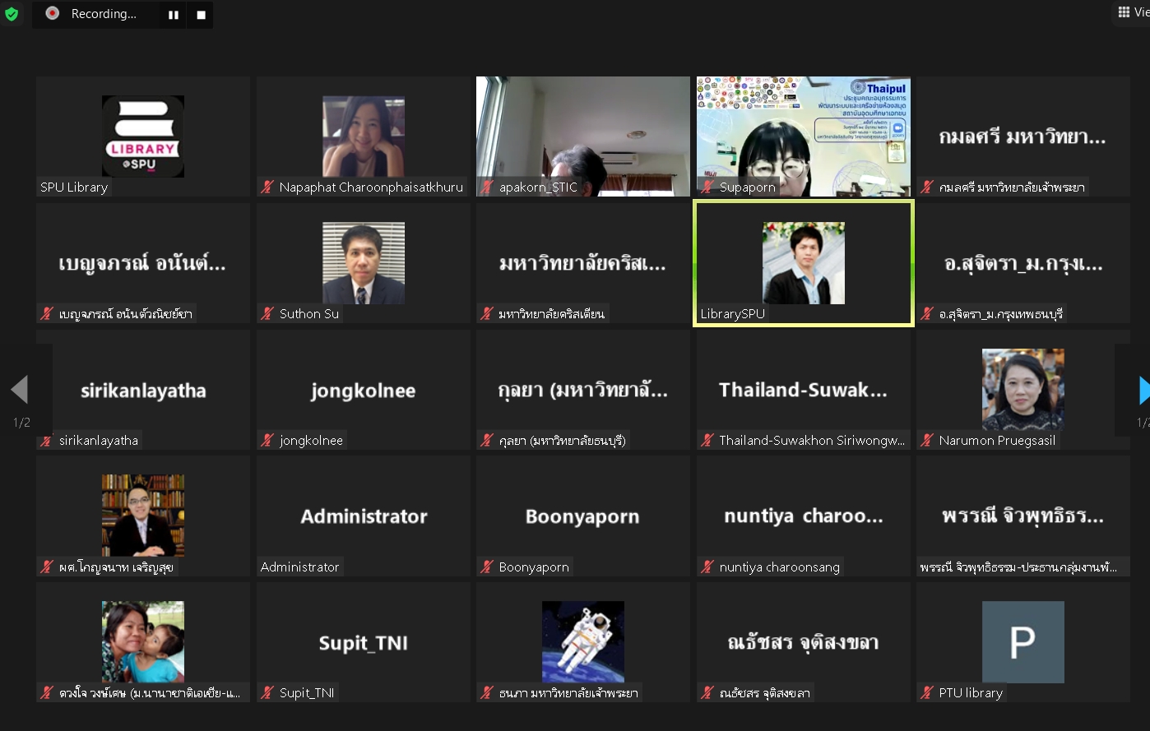Image resolution: width=1150 pixels, height=731 pixels.
Task: Click the green encryption shield icon
Action: pos(12,14)
